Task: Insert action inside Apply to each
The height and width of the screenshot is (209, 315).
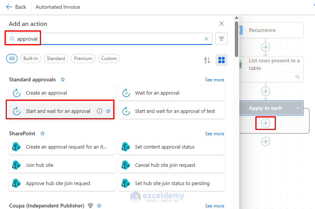Action: [265, 123]
